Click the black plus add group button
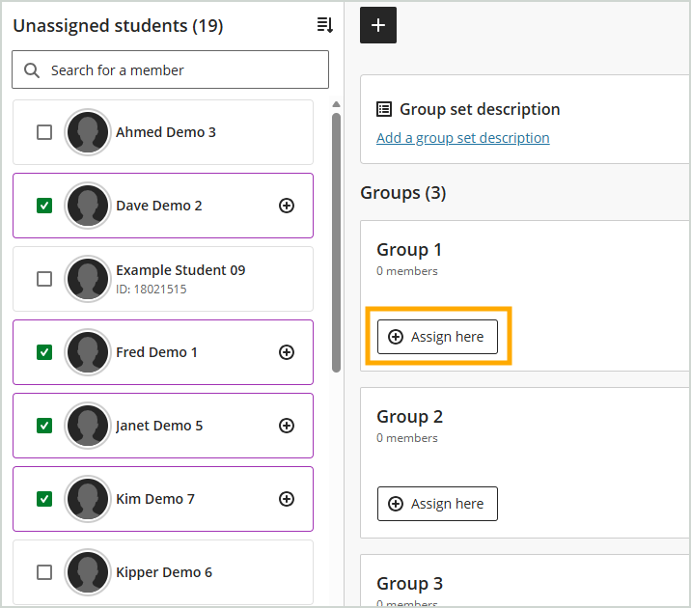Viewport: 691px width, 608px height. point(378,25)
